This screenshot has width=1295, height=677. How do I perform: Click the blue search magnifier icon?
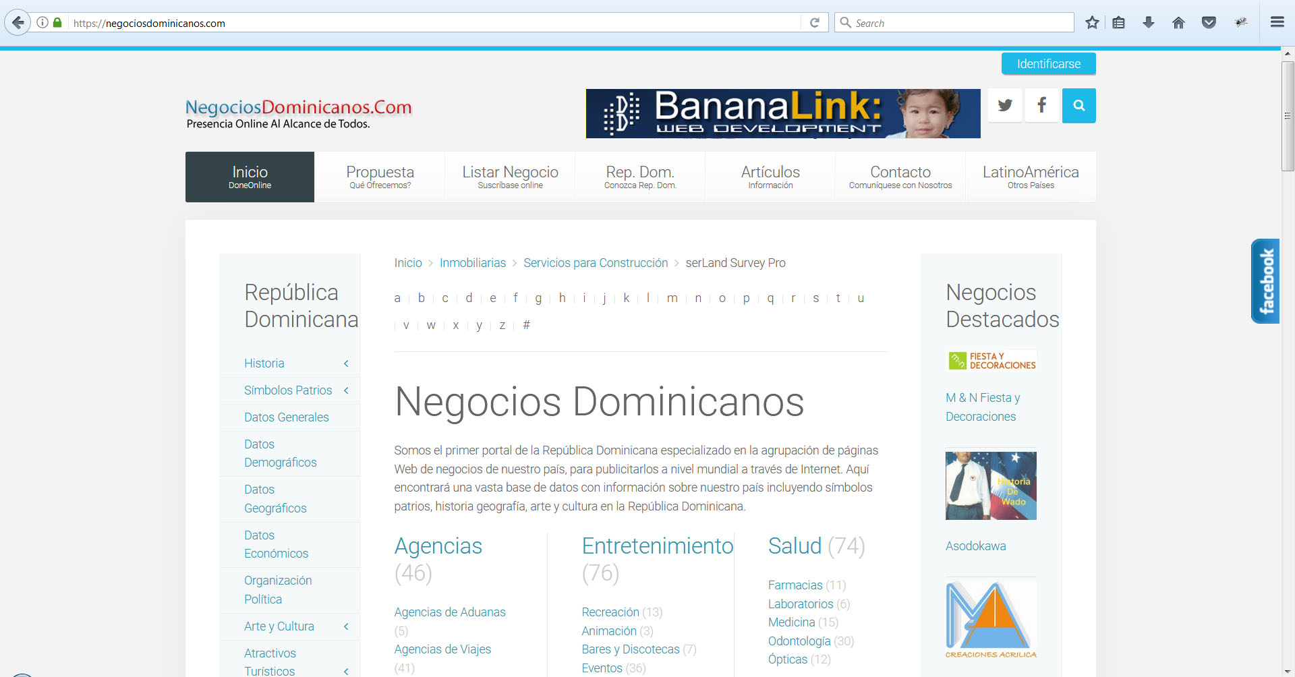tap(1078, 105)
